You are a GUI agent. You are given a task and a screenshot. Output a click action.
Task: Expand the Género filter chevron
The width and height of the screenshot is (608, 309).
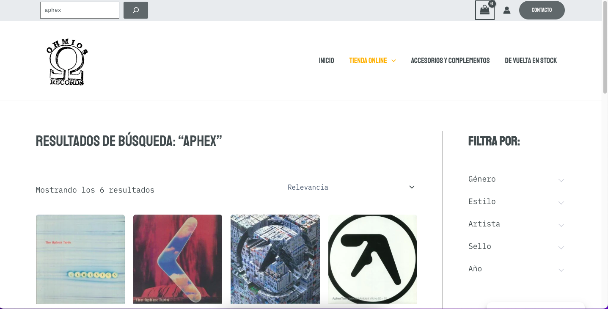(561, 180)
